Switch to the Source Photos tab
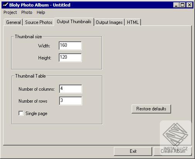Screen dimensions: 195x159 click(39, 22)
